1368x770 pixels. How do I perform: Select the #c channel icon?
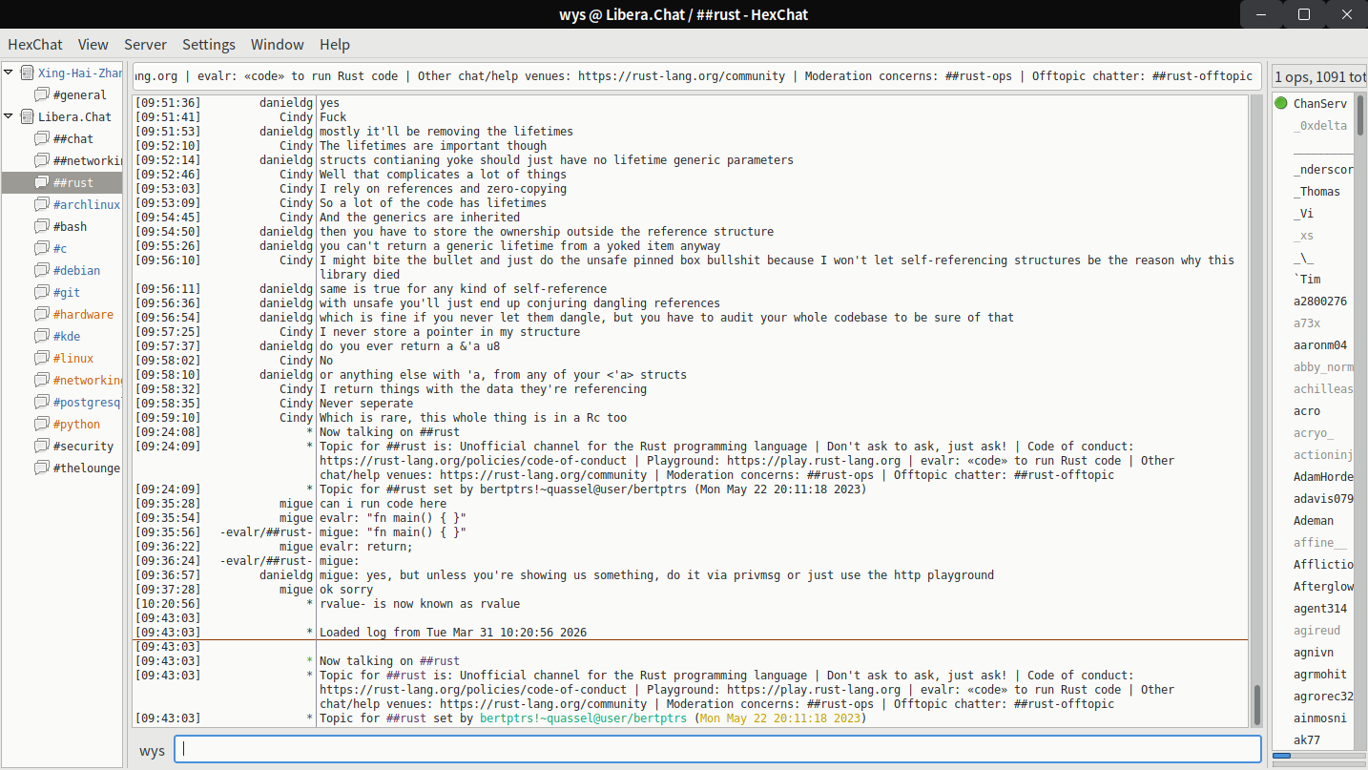(x=42, y=248)
